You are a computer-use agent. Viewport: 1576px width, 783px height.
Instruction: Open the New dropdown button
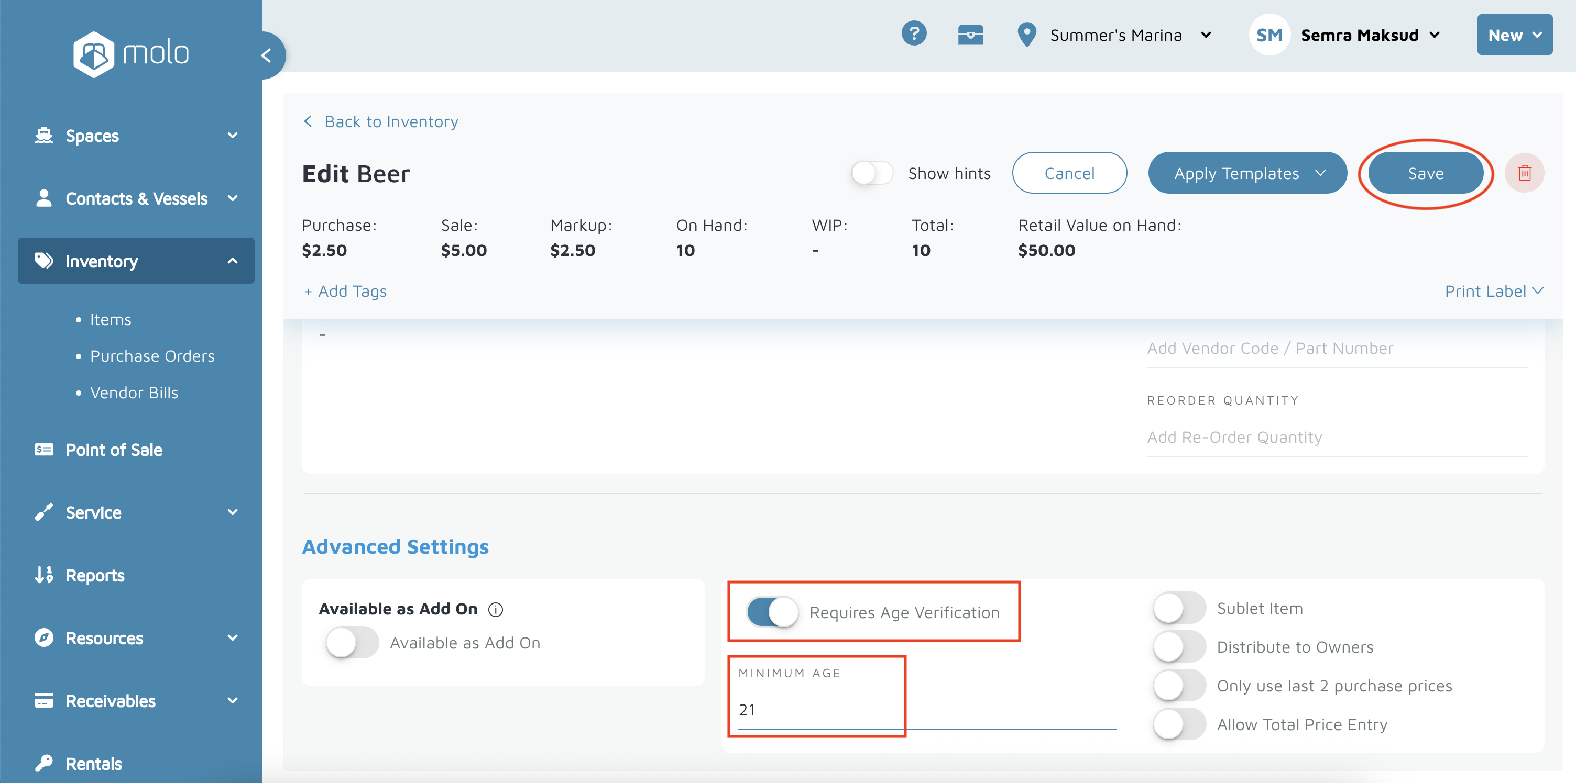pyautogui.click(x=1514, y=36)
